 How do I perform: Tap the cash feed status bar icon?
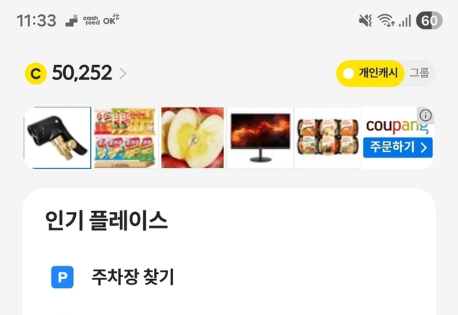click(x=92, y=21)
